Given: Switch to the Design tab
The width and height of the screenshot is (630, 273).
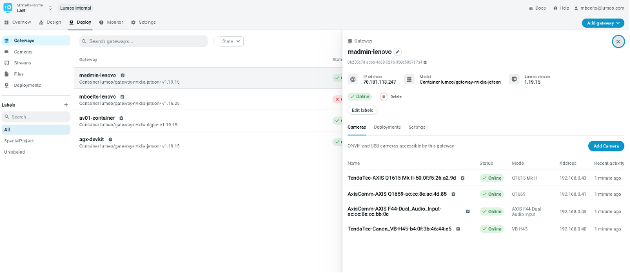Looking at the screenshot, I should (x=50, y=23).
